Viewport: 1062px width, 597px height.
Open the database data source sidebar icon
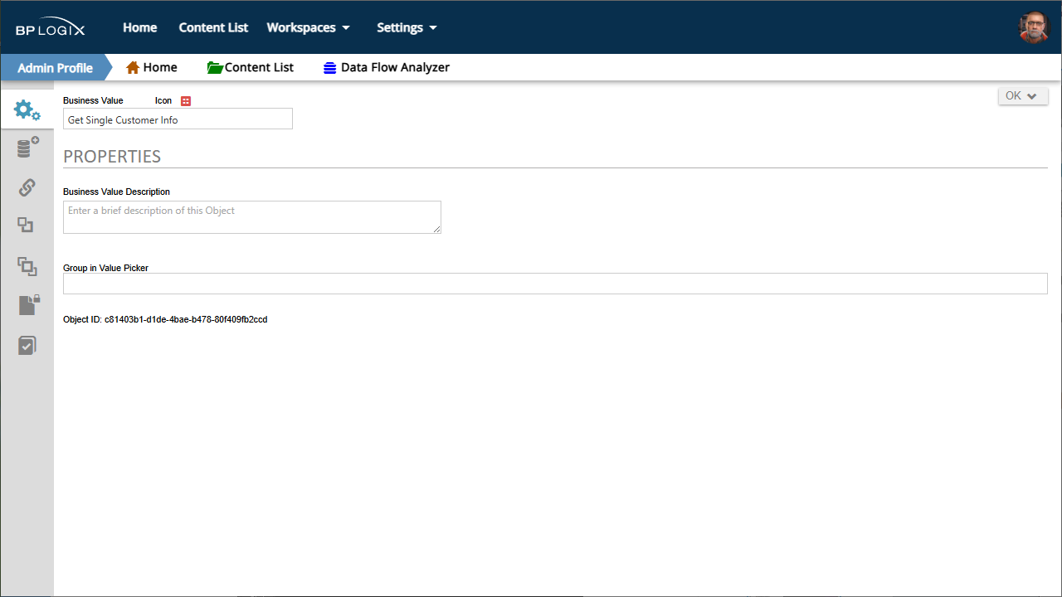pos(27,148)
